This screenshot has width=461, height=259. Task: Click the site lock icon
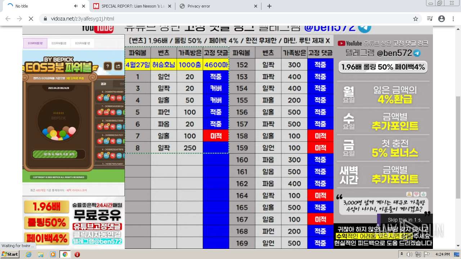pyautogui.click(x=45, y=19)
